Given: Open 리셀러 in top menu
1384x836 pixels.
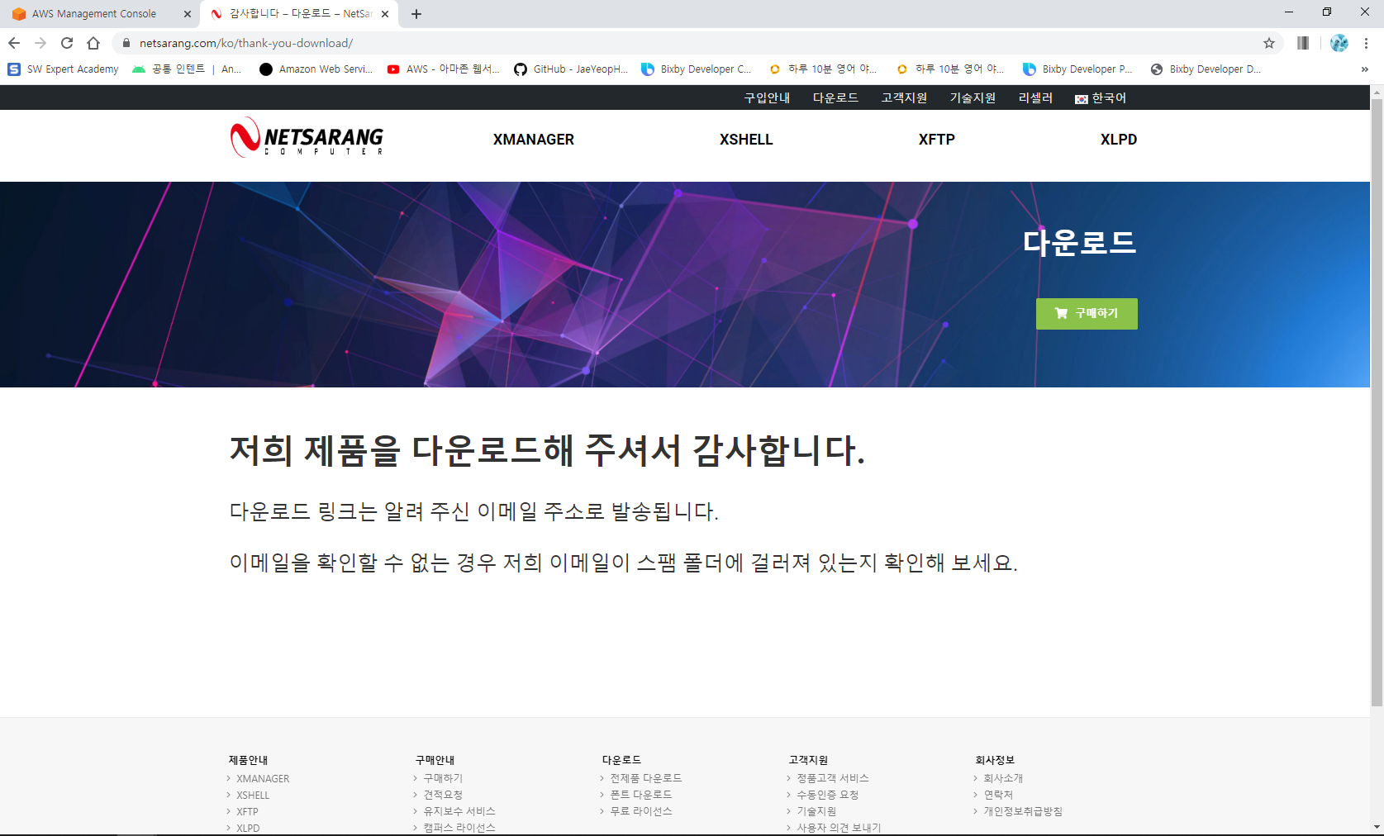Looking at the screenshot, I should tap(1035, 97).
